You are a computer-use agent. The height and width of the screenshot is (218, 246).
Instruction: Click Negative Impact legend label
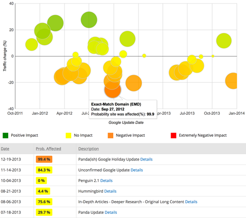tap(130, 135)
